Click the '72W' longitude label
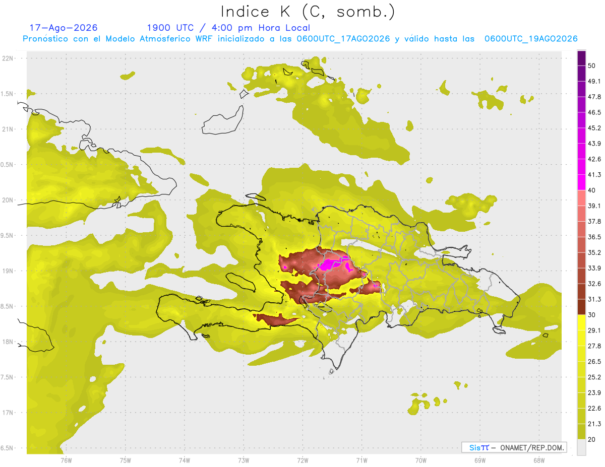 click(302, 460)
